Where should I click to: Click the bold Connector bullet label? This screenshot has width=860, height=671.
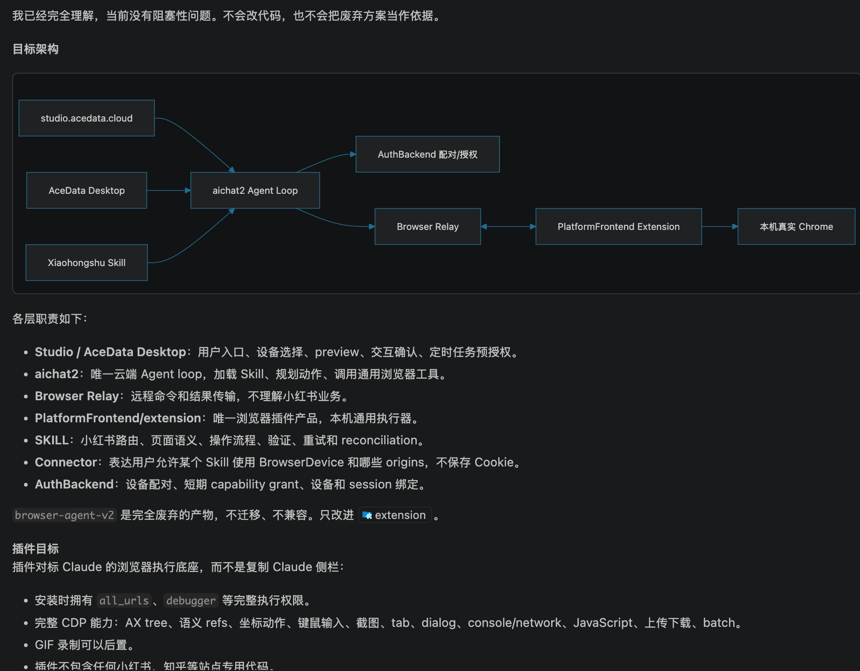click(66, 462)
